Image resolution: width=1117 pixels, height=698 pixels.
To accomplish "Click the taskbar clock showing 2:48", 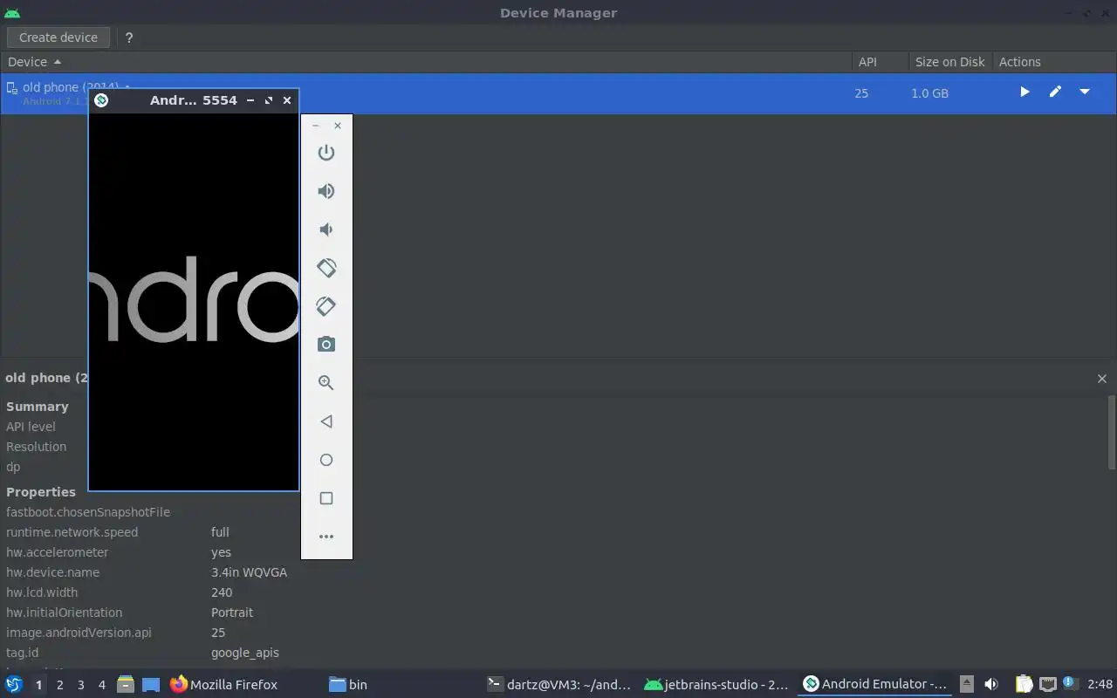I will pyautogui.click(x=1100, y=685).
